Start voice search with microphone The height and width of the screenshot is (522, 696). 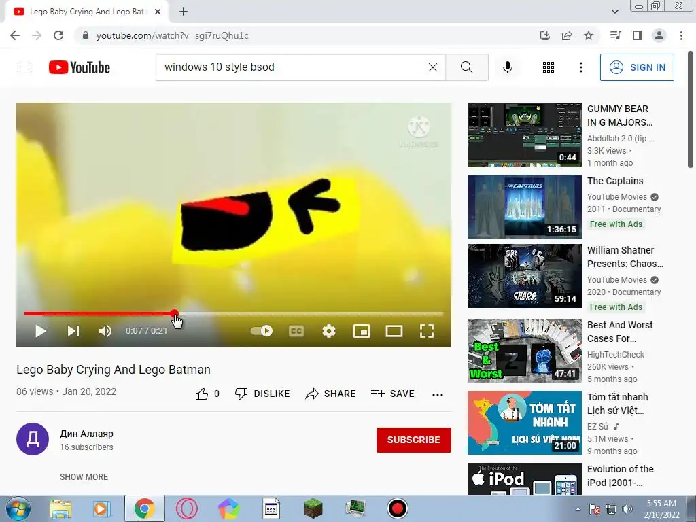[x=507, y=67]
